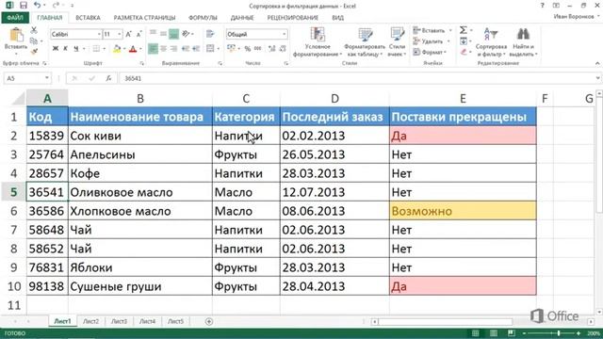
Task: Expand Форматировать как таблицу menu
Action: tap(365, 42)
